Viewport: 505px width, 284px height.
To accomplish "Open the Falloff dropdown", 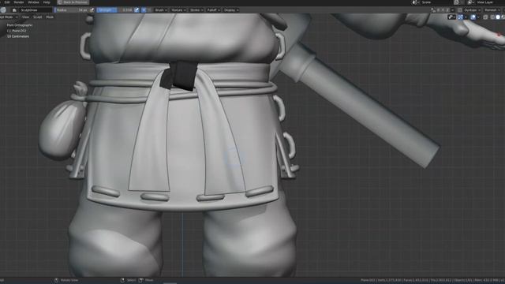I will click(213, 10).
